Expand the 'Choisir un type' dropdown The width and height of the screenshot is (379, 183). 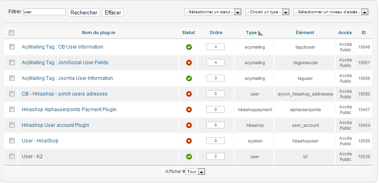pyautogui.click(x=267, y=12)
